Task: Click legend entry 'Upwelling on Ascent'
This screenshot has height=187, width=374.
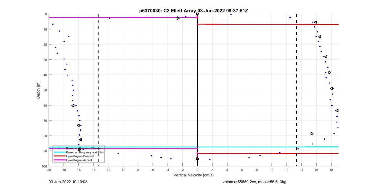Action: pyautogui.click(x=79, y=160)
